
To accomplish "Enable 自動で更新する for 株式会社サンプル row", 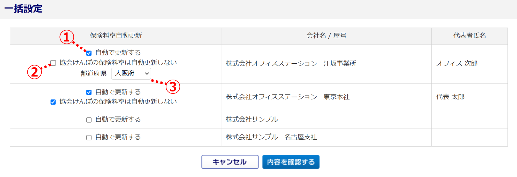I will [89, 120].
